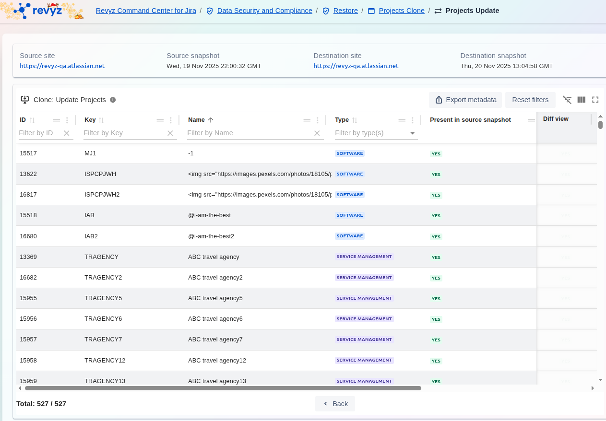Go to Data Security and Compliance breadcrumb

click(264, 11)
